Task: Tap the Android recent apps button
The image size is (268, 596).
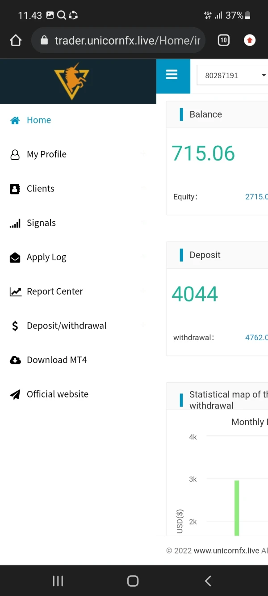Action: point(58,581)
